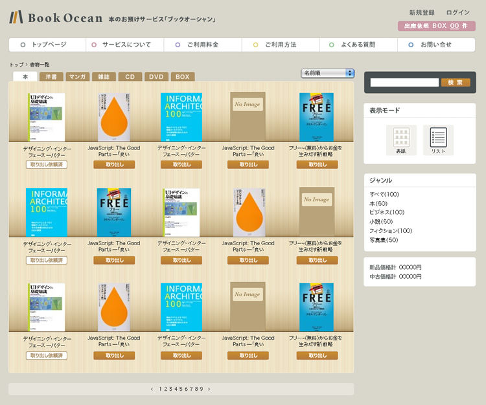Click the 検索 search button
This screenshot has height=405, width=486.
click(456, 82)
